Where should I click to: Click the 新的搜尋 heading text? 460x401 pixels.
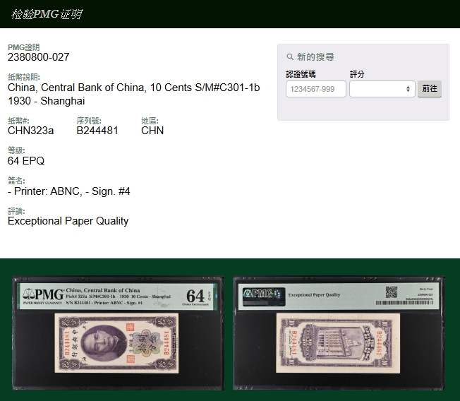coord(315,57)
